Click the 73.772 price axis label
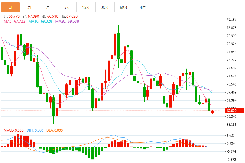Screen dimensions: 245x163 coord(231,60)
